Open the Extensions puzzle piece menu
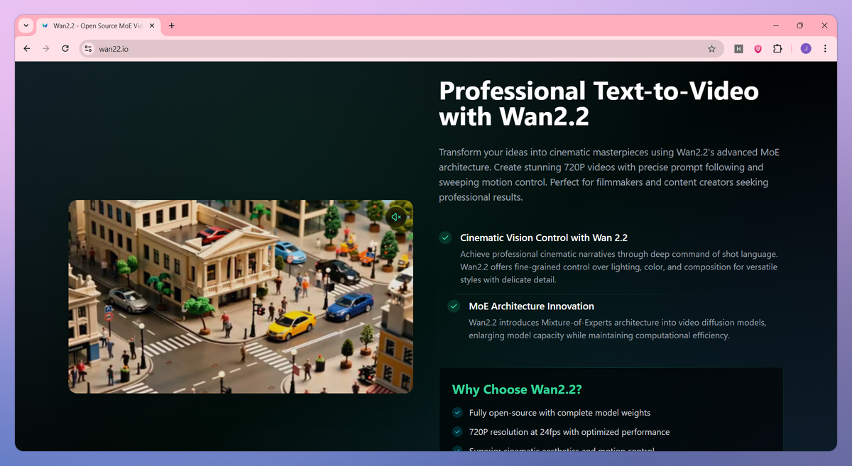 (777, 49)
